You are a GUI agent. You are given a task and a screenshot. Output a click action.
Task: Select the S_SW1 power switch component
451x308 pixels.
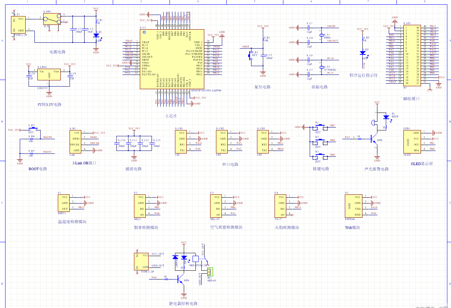(x=52, y=19)
